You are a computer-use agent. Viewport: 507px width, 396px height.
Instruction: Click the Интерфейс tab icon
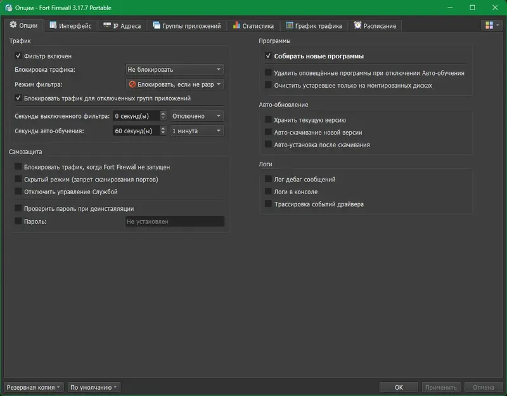pos(53,25)
